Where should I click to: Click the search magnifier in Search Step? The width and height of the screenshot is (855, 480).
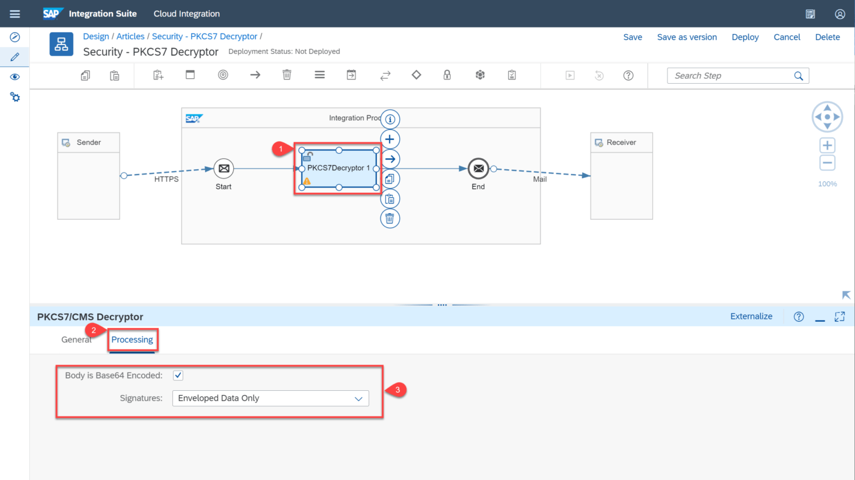[x=798, y=76]
